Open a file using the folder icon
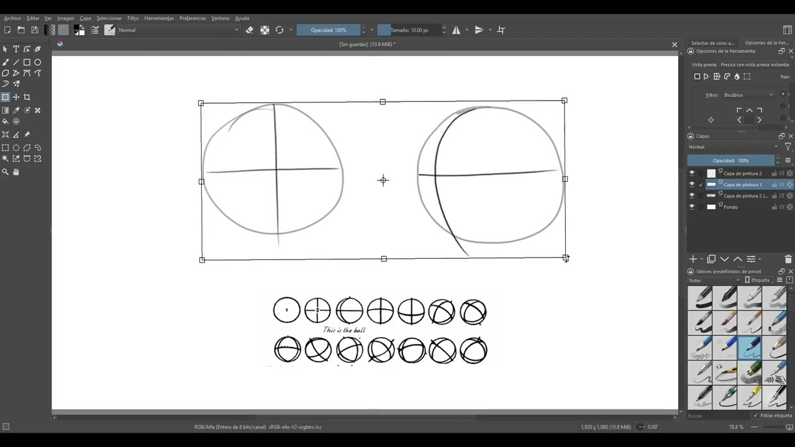This screenshot has width=795, height=447. [21, 30]
